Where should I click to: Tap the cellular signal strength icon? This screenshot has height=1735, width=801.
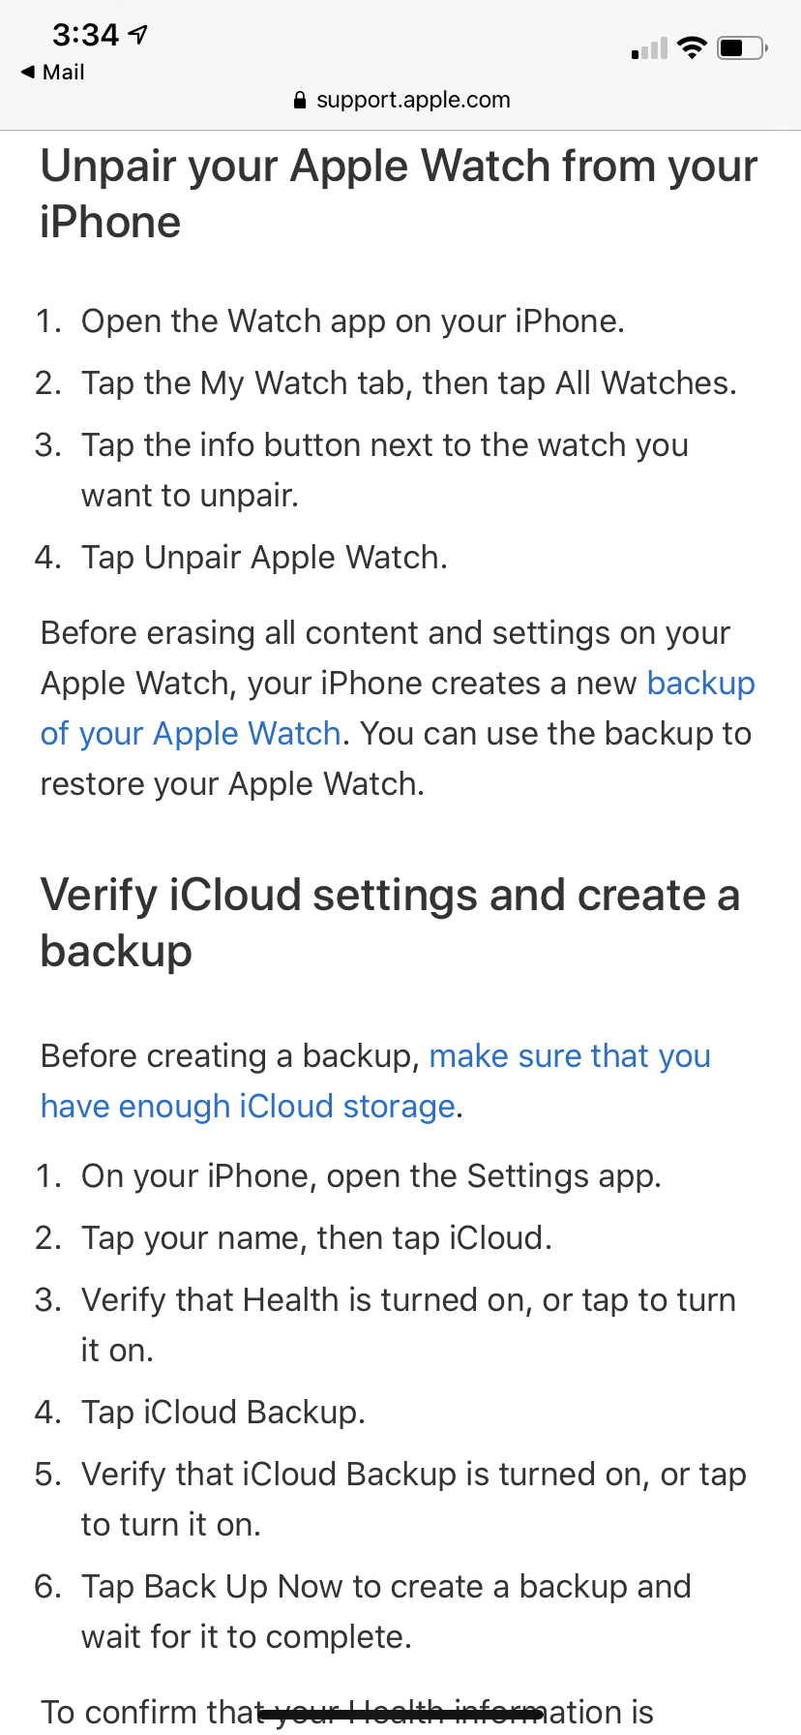click(x=649, y=48)
